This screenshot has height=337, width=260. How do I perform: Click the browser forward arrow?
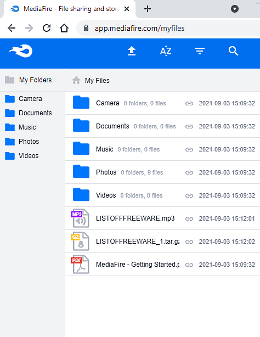click(x=29, y=28)
